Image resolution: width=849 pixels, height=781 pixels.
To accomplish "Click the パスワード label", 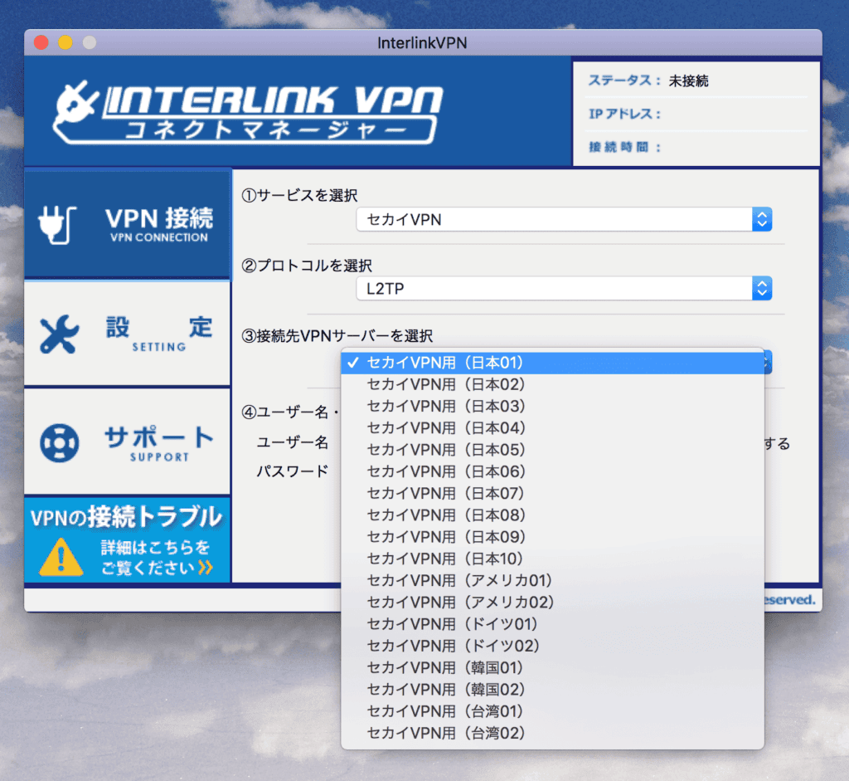I will pyautogui.click(x=293, y=471).
